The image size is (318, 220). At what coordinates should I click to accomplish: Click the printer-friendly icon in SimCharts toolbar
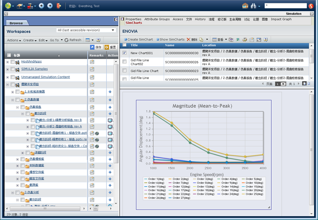pyautogui.click(x=245, y=40)
